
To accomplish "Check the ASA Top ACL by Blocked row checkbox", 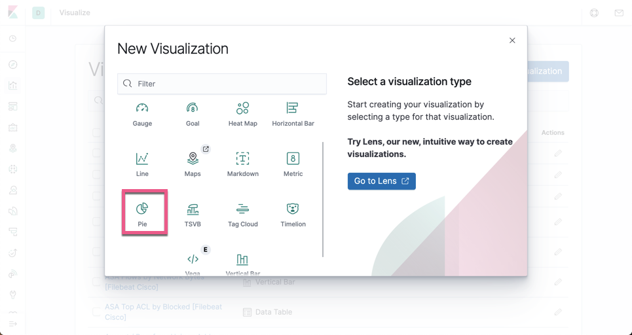I will pyautogui.click(x=96, y=311).
